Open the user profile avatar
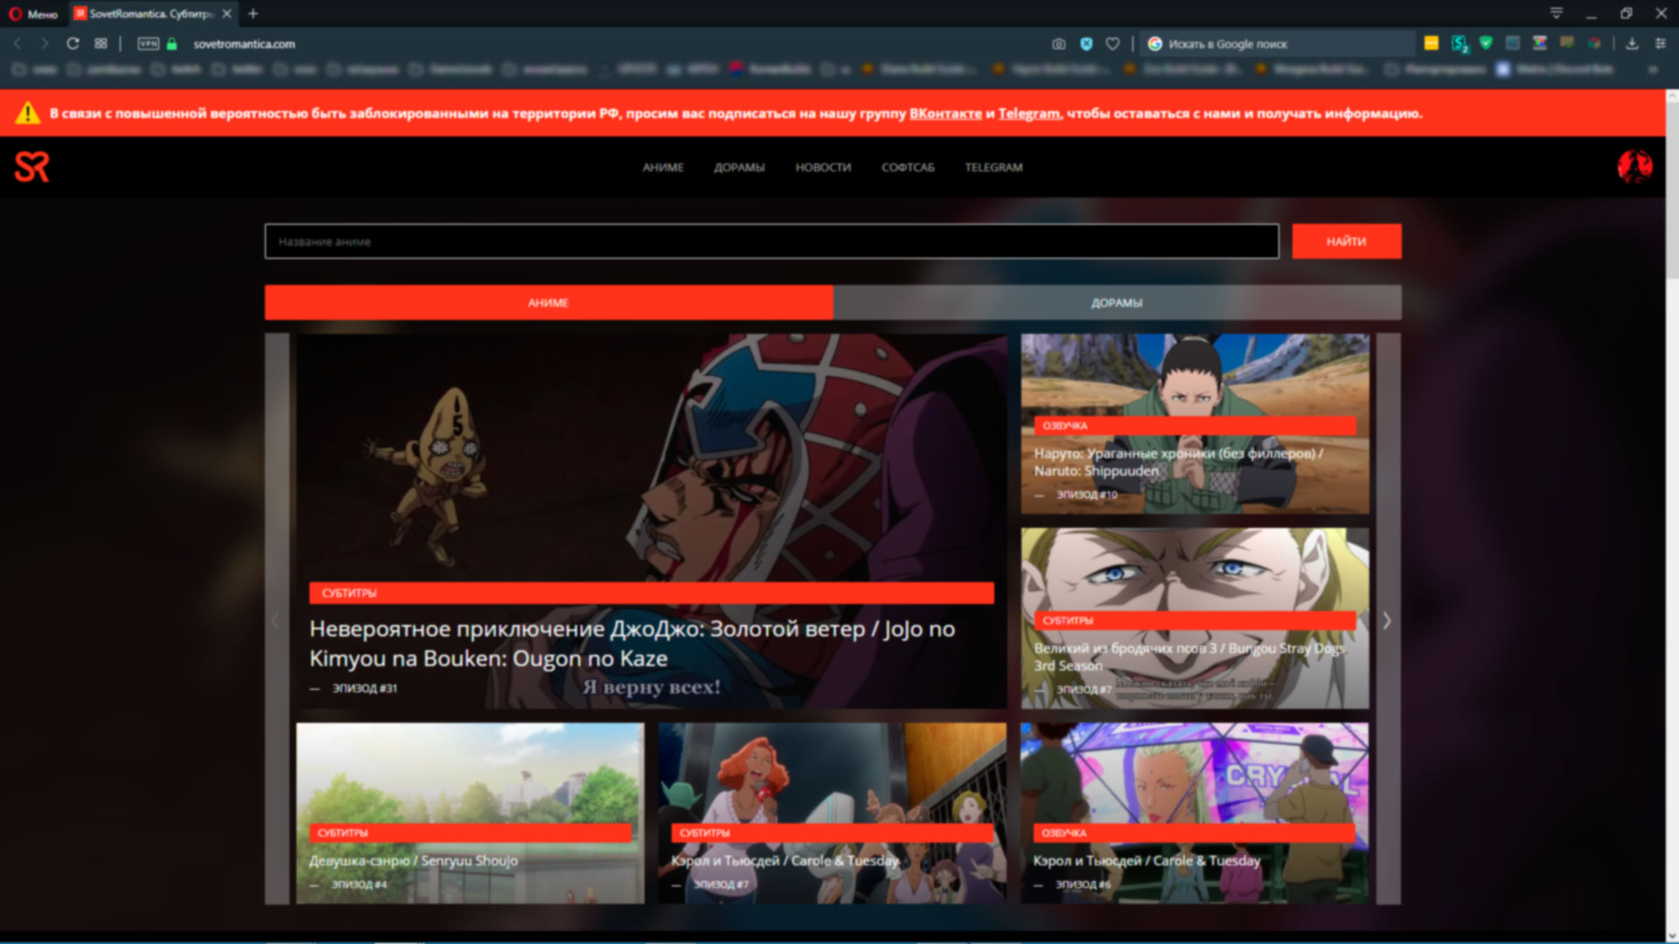Viewport: 1679px width, 944px height. pos(1634,166)
